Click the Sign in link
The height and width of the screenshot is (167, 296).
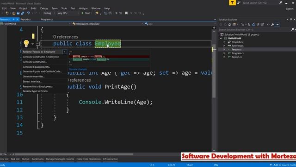(x=290, y=9)
